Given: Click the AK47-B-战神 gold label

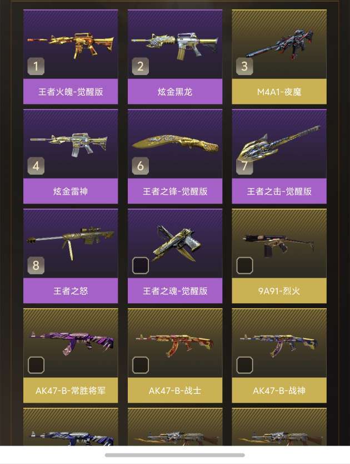Looking at the screenshot, I should point(279,391).
